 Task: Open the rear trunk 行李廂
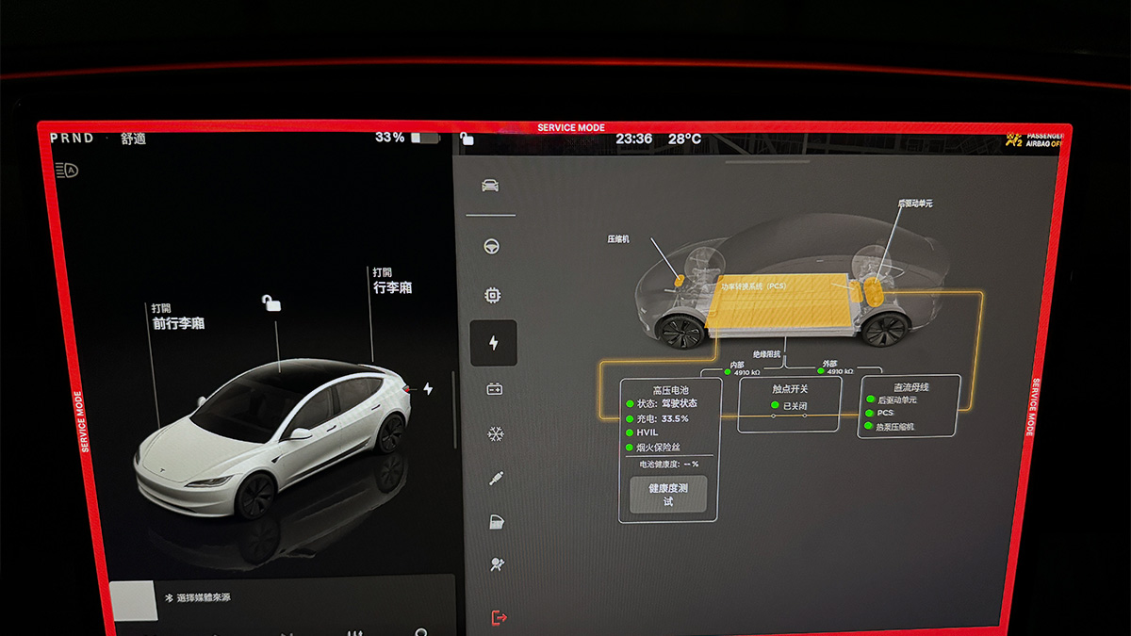point(392,281)
